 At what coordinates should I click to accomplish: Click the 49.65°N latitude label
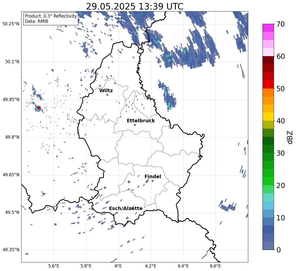11,174
